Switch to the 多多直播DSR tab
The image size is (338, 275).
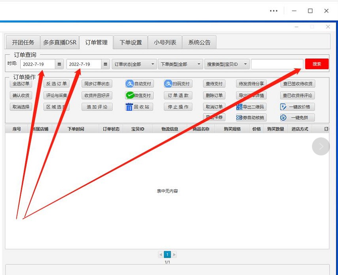click(x=60, y=42)
